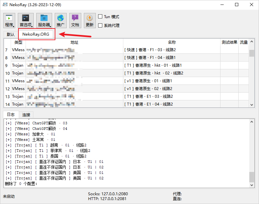Screen dimensions: 259x204
Task: Open the 连接 (Connections) tab
Action: [26, 115]
